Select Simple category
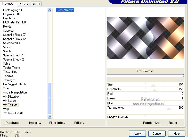The width and height of the screenshot is (188, 137). click(x=7, y=51)
